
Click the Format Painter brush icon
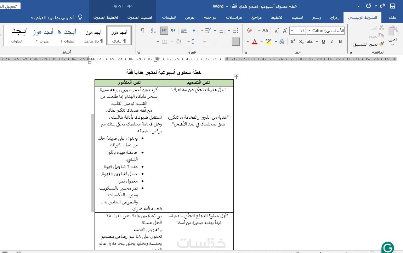tap(382, 44)
